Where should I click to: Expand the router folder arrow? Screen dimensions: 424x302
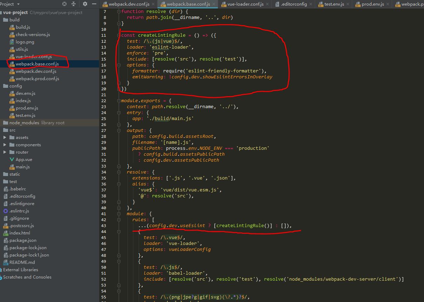tap(5, 152)
